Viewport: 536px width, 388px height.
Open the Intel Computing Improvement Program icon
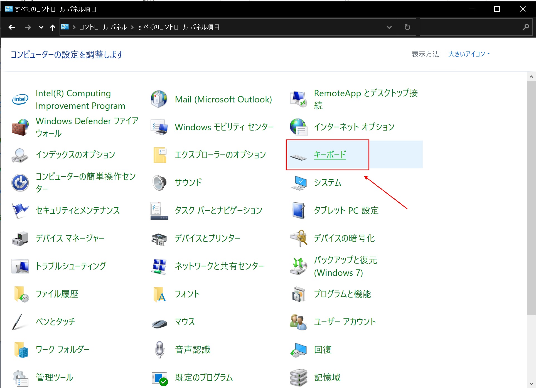[20, 99]
